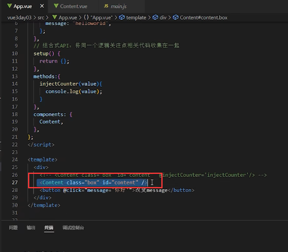
Task: Click injectCounter(value) method definition
Action: point(71,84)
